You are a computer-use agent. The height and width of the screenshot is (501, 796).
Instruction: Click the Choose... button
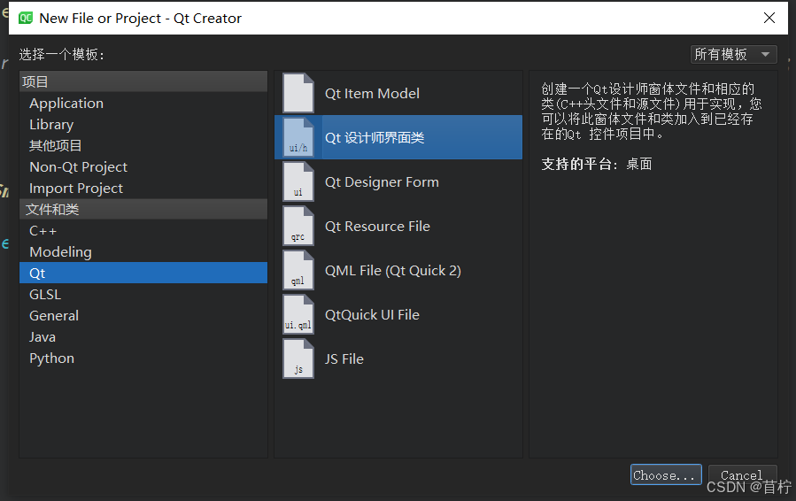click(x=666, y=474)
